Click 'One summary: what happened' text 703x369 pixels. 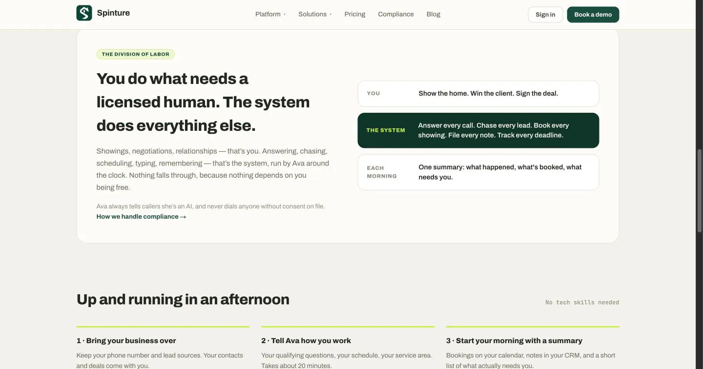500,172
